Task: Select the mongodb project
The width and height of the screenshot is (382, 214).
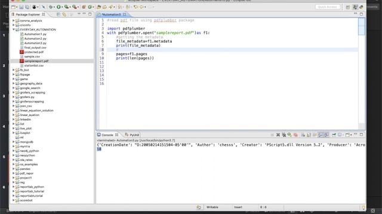Action: [26, 142]
